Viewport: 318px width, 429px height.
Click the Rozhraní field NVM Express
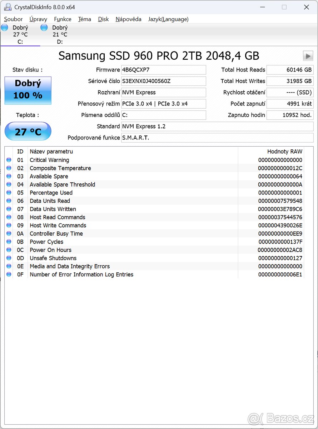pos(164,92)
